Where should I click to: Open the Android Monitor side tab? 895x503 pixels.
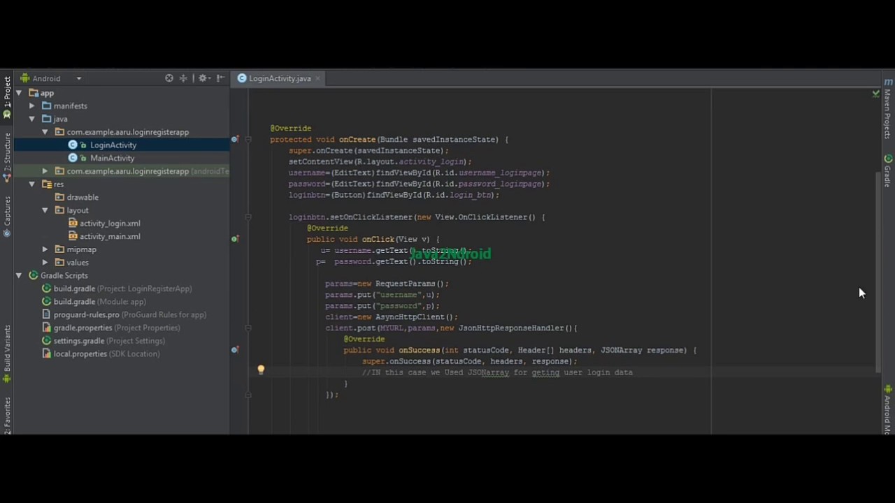pos(888,409)
